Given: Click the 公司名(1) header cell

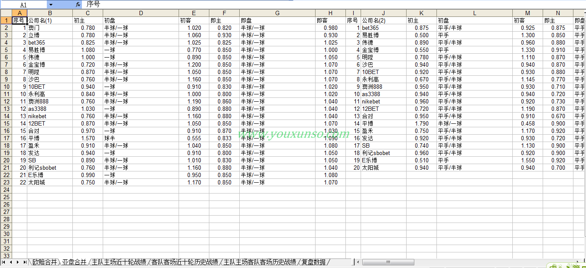Looking at the screenshot, I should pos(50,20).
